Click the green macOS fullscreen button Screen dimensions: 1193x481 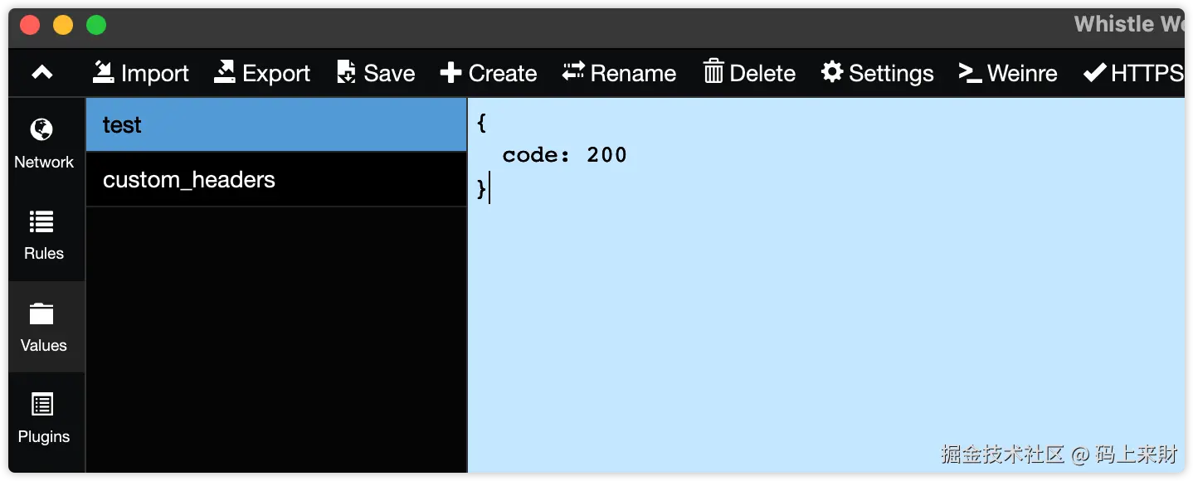pyautogui.click(x=96, y=25)
